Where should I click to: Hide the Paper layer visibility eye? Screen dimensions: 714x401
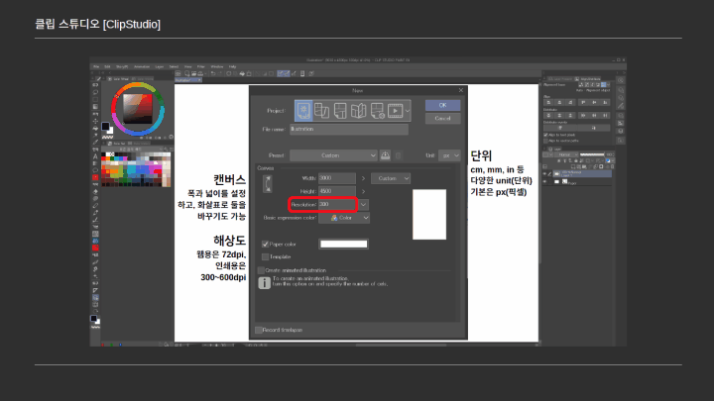[x=544, y=182]
